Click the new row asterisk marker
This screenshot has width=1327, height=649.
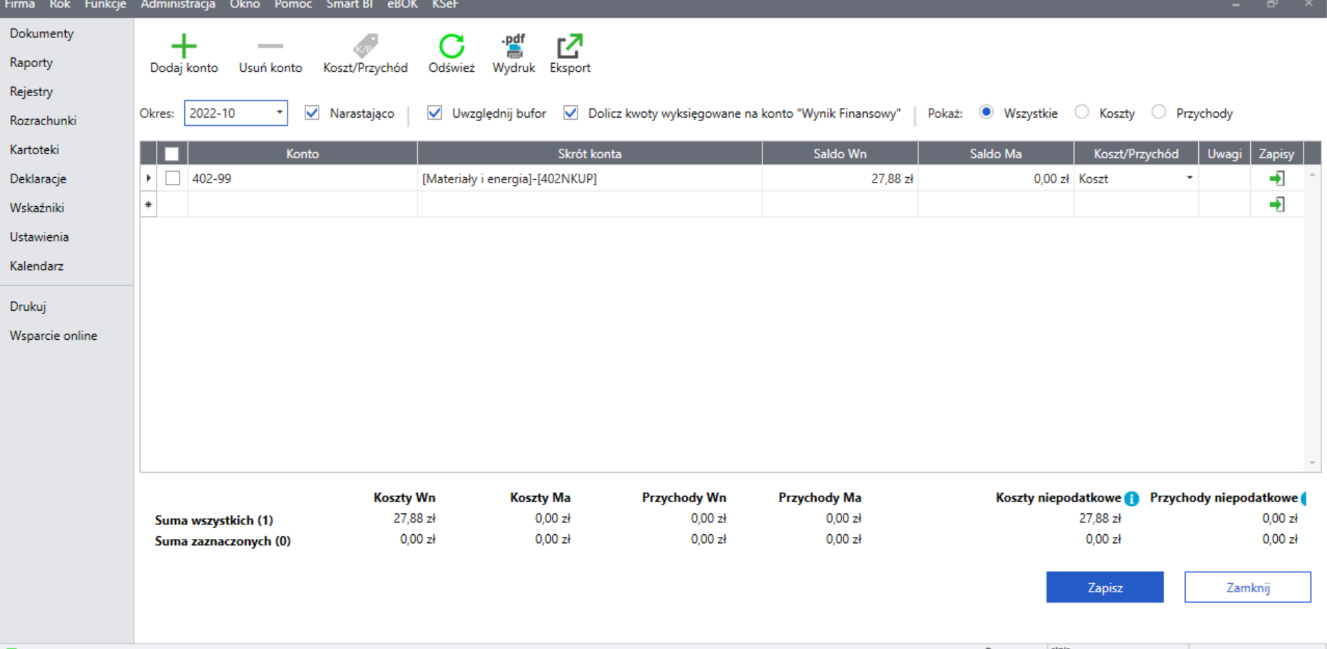point(148,205)
